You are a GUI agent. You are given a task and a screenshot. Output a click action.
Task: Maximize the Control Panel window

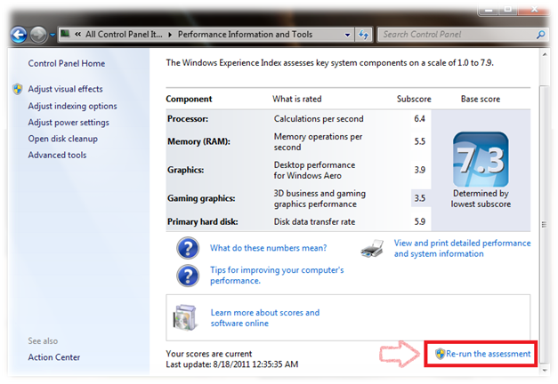coord(508,10)
